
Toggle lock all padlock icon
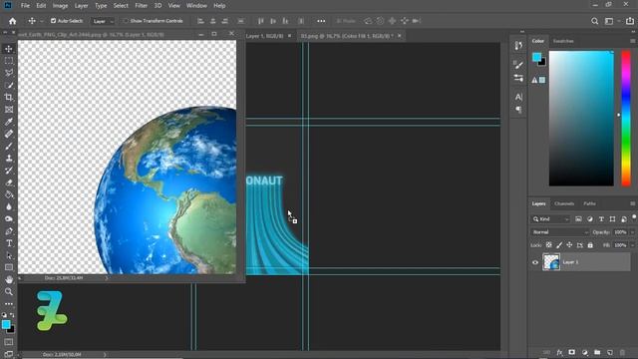click(590, 245)
